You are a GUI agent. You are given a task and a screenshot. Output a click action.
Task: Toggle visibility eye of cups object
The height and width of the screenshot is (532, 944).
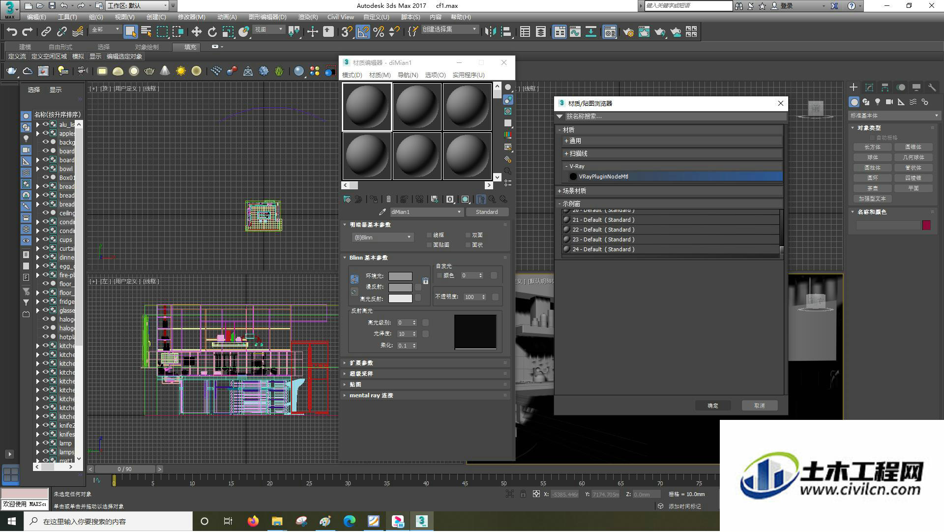(46, 239)
